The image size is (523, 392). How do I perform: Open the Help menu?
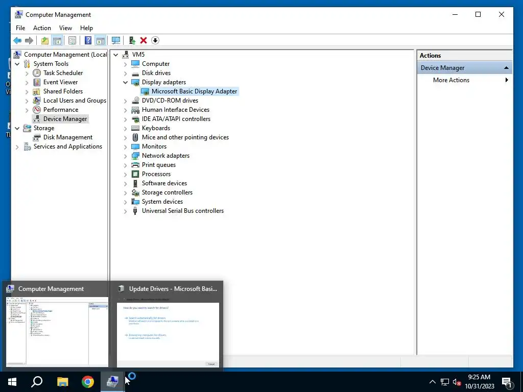tap(86, 28)
